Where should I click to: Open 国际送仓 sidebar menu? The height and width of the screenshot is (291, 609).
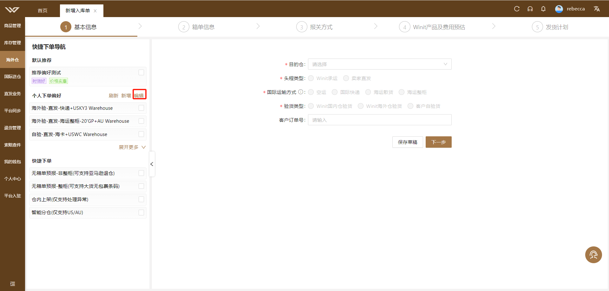click(12, 77)
